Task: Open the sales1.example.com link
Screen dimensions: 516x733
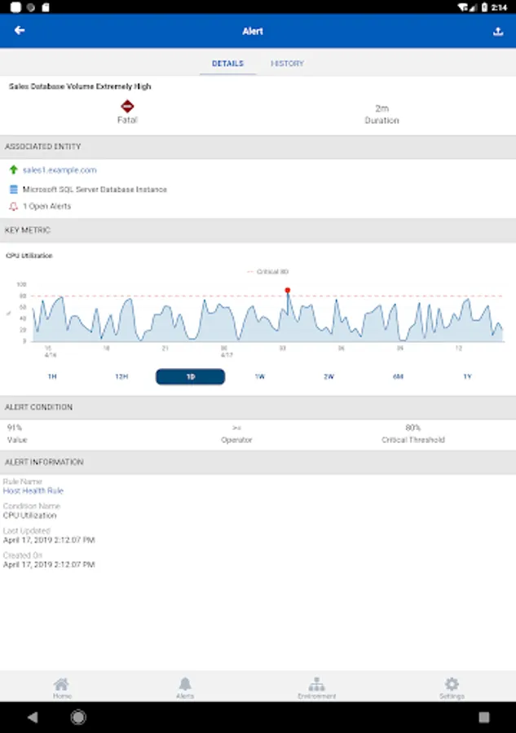Action: coord(60,169)
